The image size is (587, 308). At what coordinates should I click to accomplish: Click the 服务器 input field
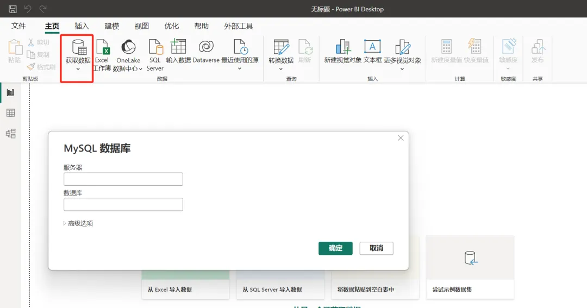(123, 179)
